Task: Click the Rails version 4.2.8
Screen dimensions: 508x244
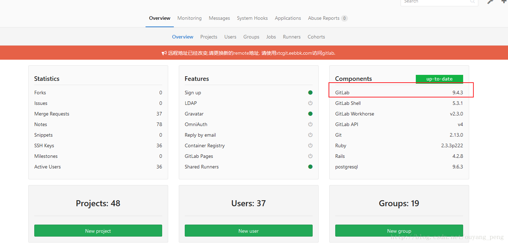Action: tap(457, 156)
